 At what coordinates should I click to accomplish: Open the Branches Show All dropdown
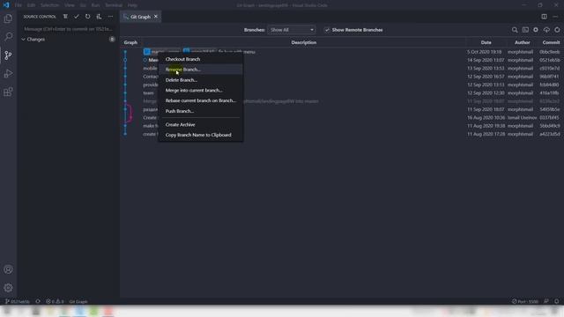[x=292, y=30]
